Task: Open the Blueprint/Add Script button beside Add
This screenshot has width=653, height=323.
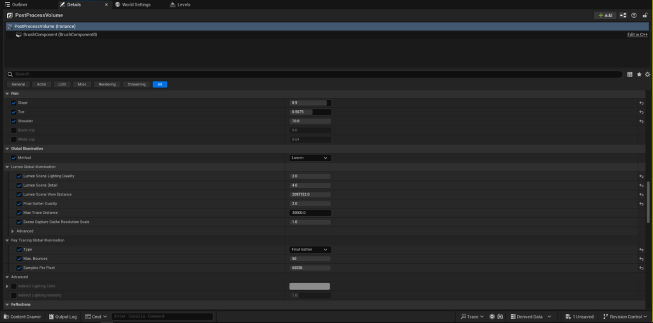Action: coord(623,15)
